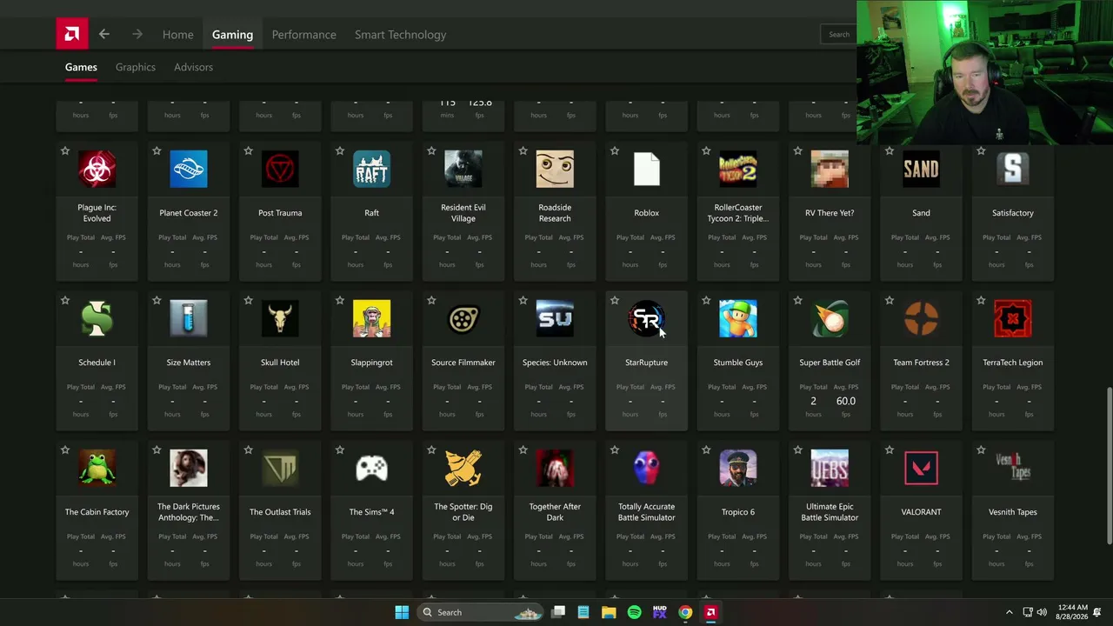This screenshot has height=626, width=1113.
Task: Open Spotify from the taskbar
Action: pos(634,612)
